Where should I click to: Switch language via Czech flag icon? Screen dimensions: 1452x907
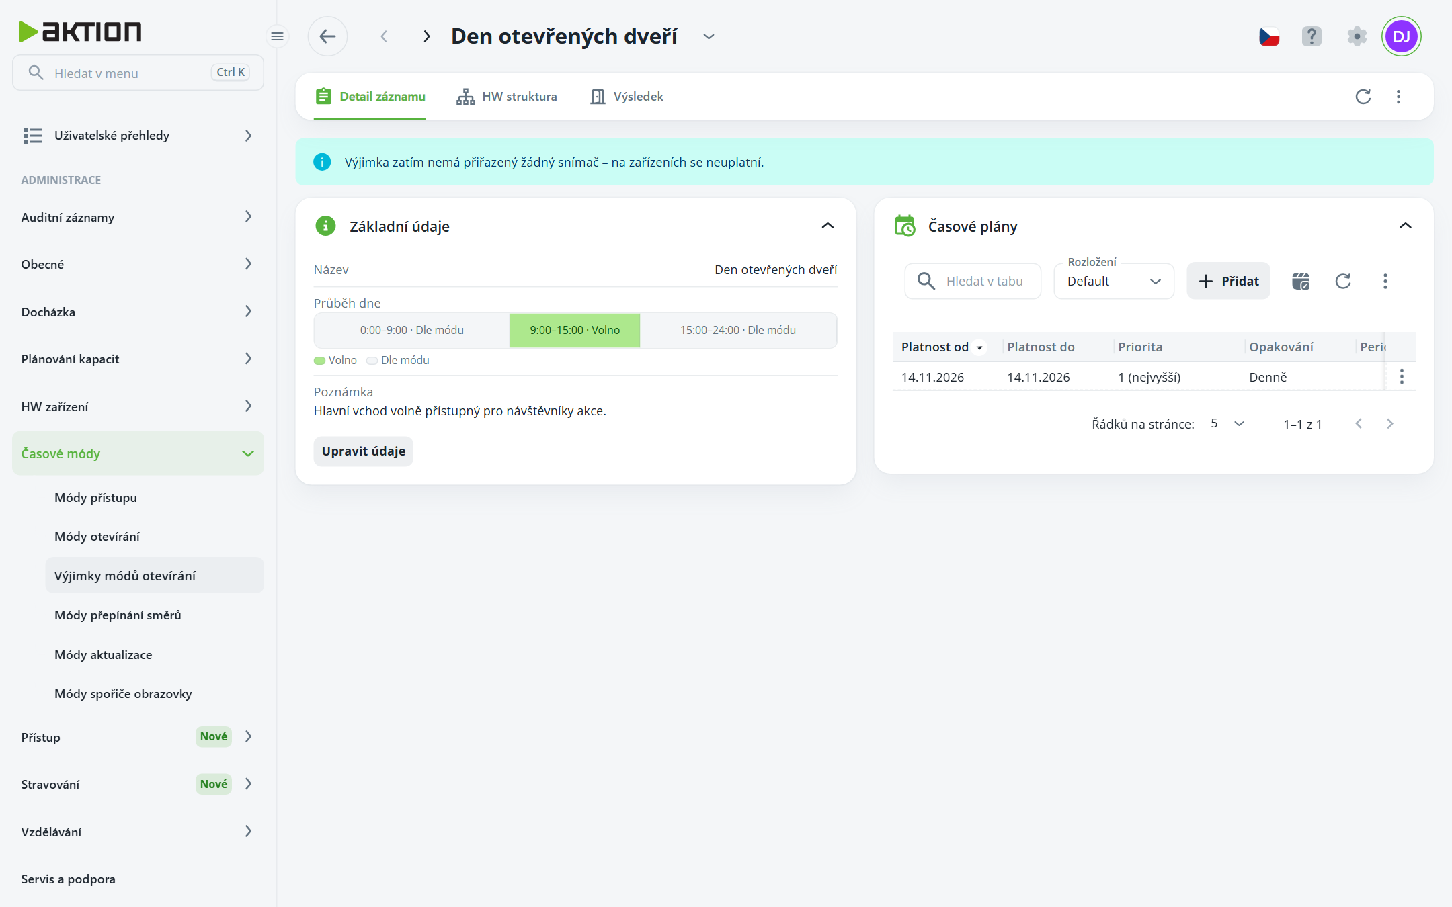click(x=1269, y=36)
